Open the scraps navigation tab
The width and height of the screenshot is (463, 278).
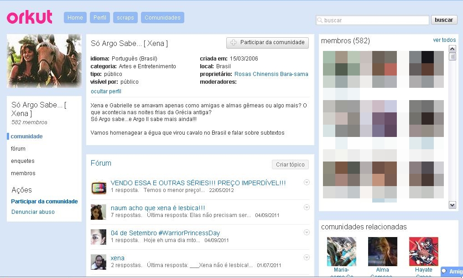(x=125, y=18)
